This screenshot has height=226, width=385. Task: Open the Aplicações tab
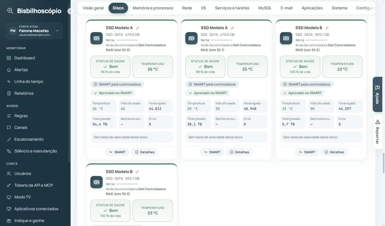[312, 8]
